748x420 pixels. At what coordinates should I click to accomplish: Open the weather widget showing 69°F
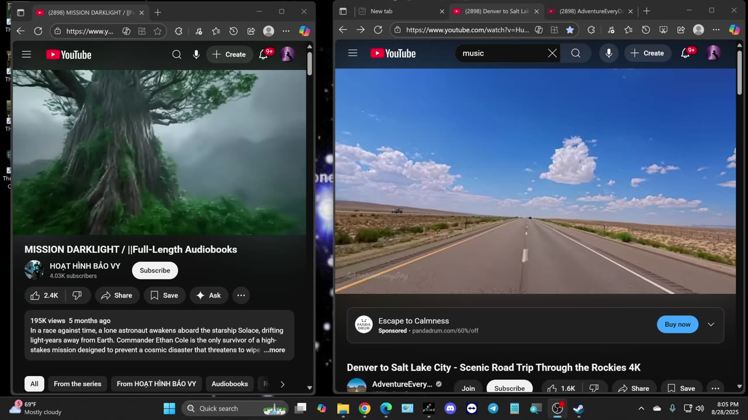[36, 408]
